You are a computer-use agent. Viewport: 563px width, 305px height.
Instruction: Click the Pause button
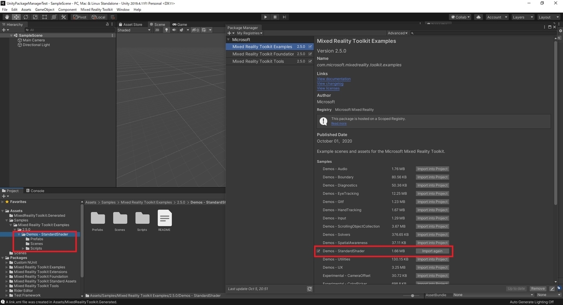(x=275, y=17)
